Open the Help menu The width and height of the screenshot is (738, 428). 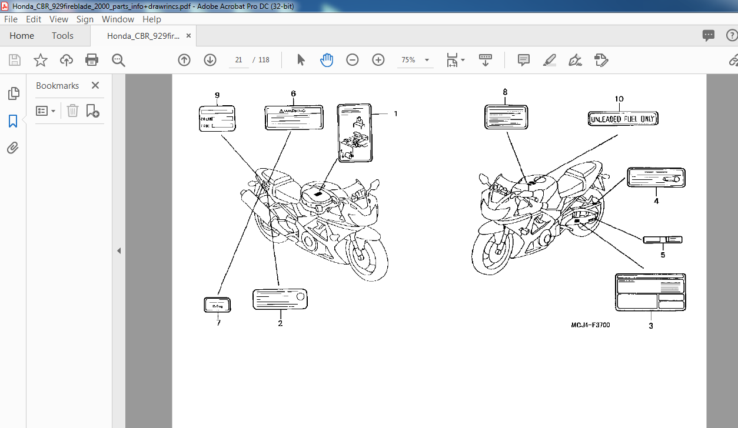(152, 19)
